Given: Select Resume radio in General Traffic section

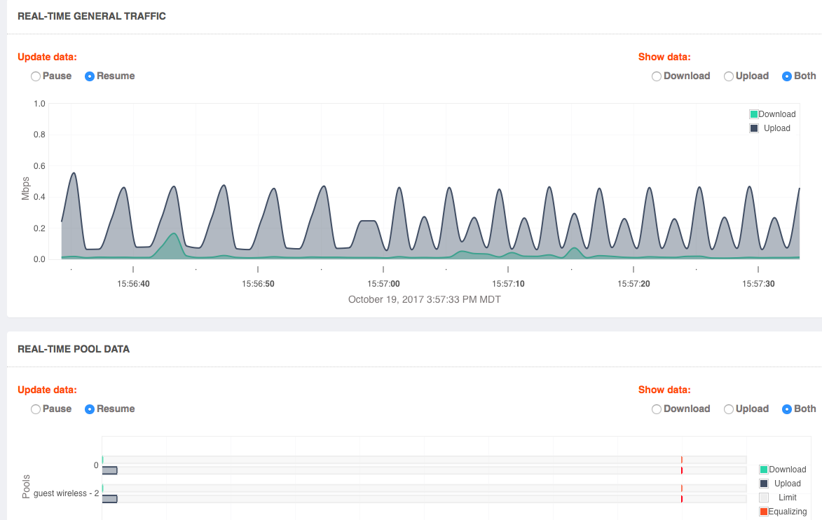Looking at the screenshot, I should (x=90, y=76).
